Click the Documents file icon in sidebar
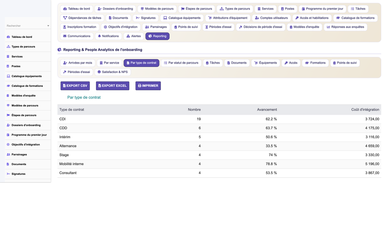This screenshot has height=240, width=388. click(x=8, y=164)
